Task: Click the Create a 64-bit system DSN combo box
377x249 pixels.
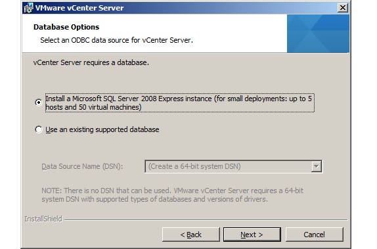Action: 233,166
